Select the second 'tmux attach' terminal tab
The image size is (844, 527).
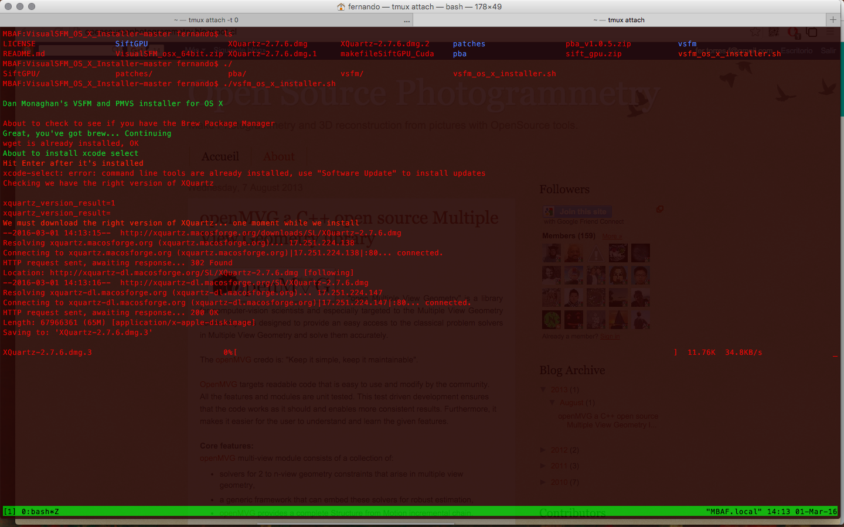pos(619,20)
